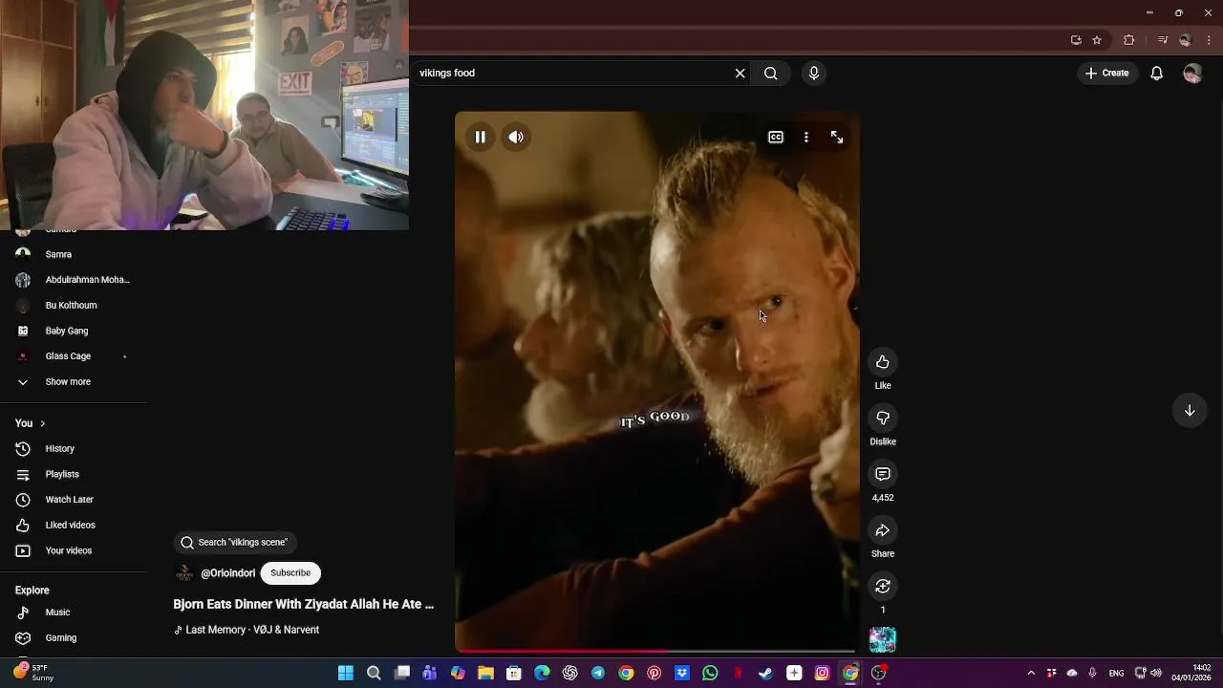
Task: Open Windows taskbar Search
Action: (x=374, y=673)
